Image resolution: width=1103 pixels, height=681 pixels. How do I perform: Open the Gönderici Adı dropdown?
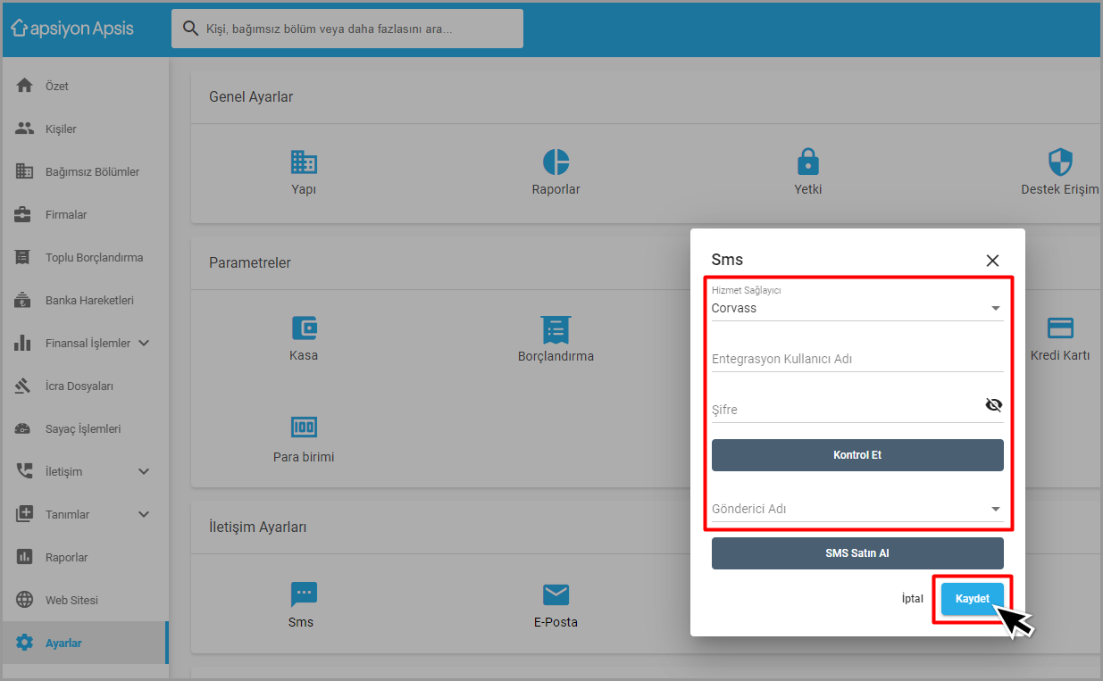coord(857,509)
